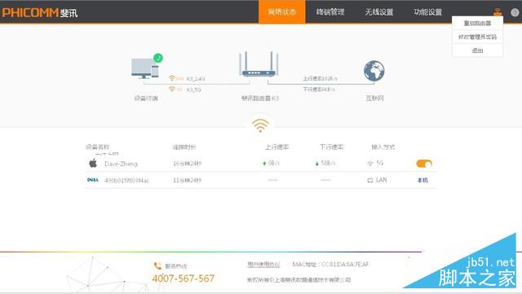522x294 pixels.
Task: Open the 用户使用协议 link
Action: click(263, 265)
